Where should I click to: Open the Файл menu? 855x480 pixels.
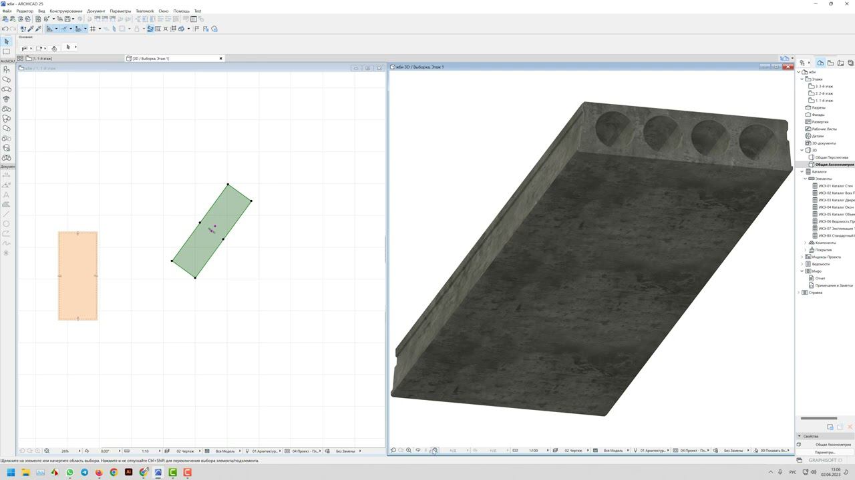click(7, 11)
